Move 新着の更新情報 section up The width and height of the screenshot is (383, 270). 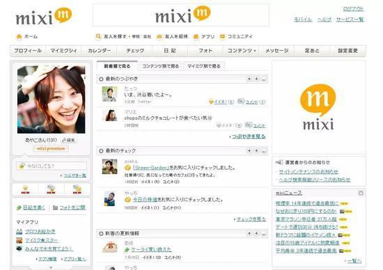click(x=249, y=234)
